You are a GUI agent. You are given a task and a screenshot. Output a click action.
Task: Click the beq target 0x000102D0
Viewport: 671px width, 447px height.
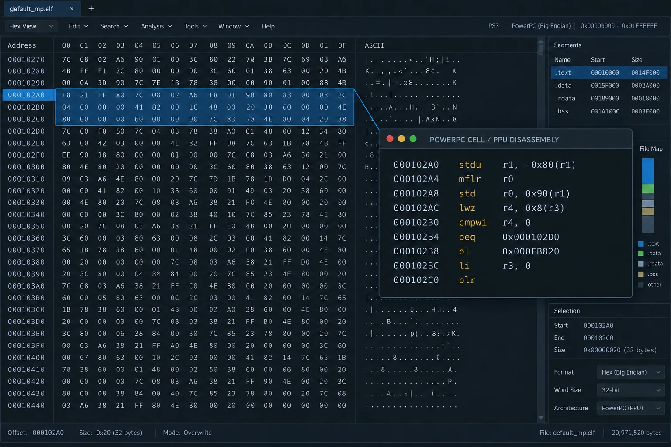(x=531, y=237)
